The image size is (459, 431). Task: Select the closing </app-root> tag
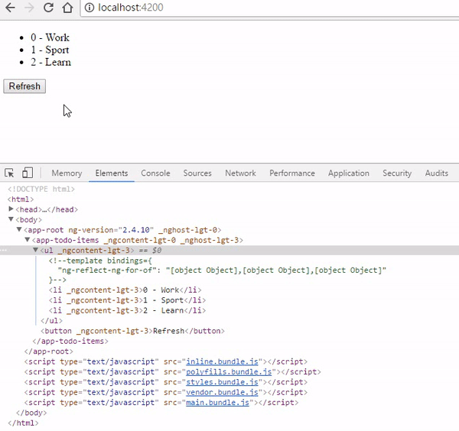[49, 352]
